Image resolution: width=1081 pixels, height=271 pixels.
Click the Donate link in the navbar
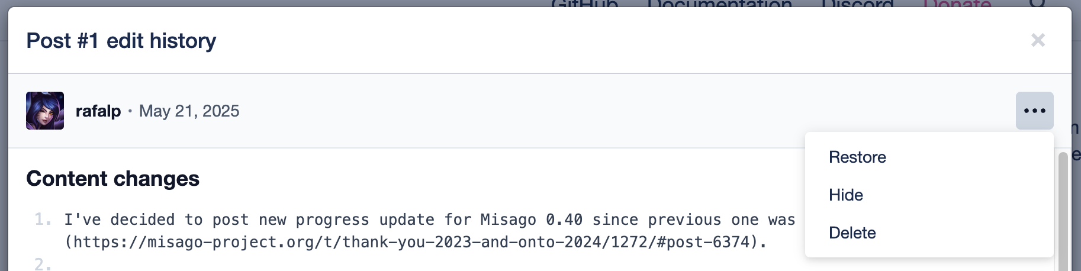(957, 4)
